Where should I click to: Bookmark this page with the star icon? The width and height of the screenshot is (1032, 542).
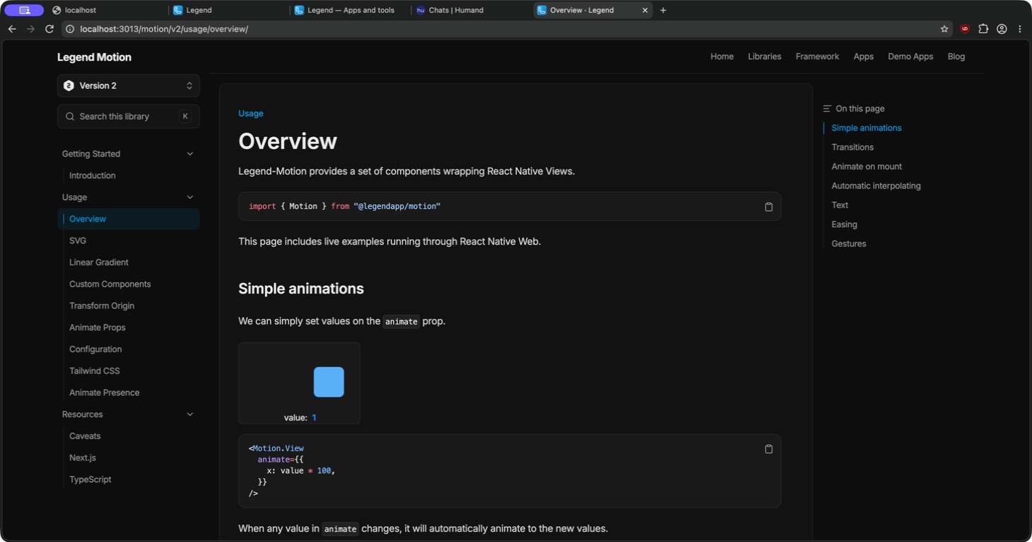pyautogui.click(x=944, y=29)
